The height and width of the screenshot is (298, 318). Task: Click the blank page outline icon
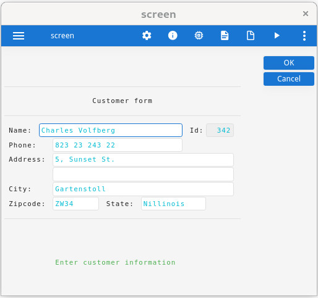251,36
